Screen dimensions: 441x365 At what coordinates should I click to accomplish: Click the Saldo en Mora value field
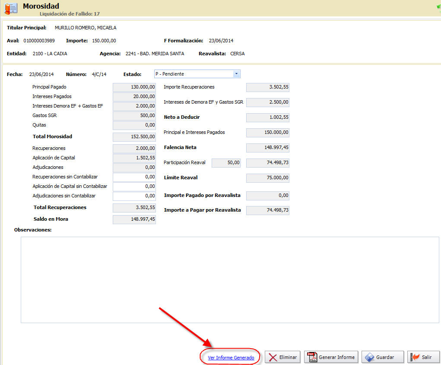[x=134, y=219]
